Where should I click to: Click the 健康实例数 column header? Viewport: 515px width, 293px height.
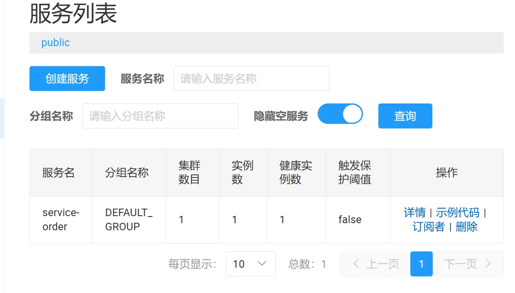(295, 173)
